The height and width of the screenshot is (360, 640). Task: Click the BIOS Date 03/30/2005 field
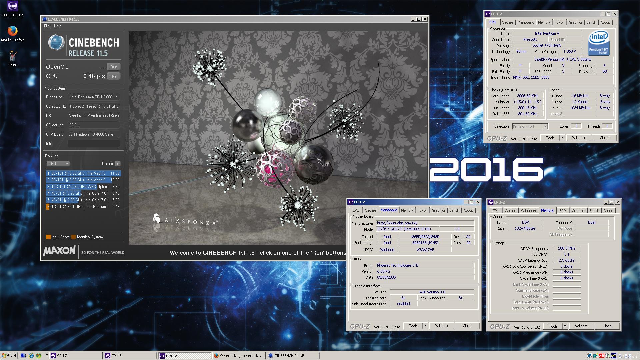click(x=425, y=277)
